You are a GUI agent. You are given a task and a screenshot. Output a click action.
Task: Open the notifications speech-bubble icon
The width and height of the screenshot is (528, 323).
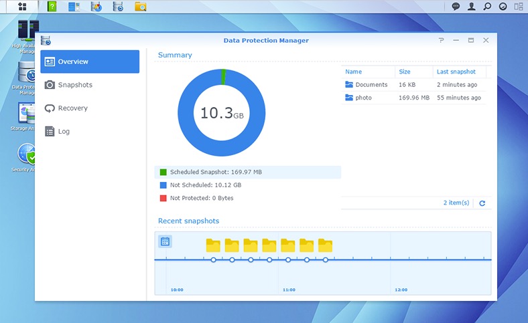(x=456, y=7)
